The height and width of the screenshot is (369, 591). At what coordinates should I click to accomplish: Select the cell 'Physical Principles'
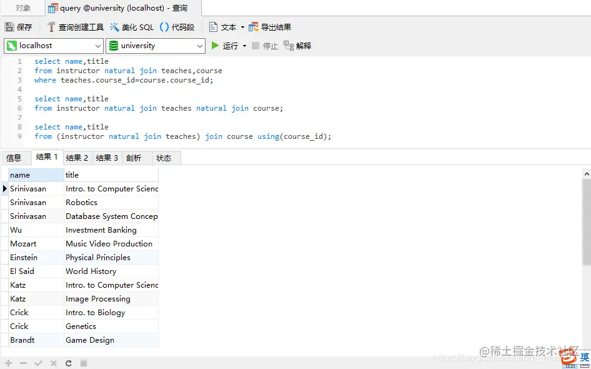coord(111,257)
